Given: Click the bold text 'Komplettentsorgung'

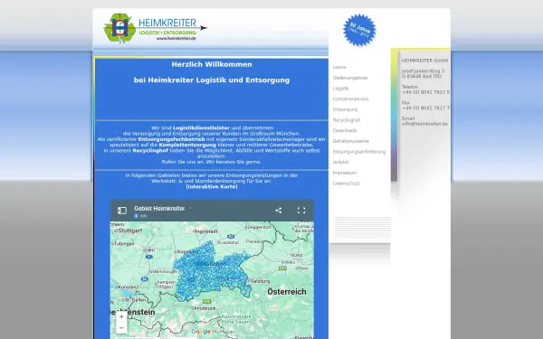Looking at the screenshot, I should tap(187, 145).
